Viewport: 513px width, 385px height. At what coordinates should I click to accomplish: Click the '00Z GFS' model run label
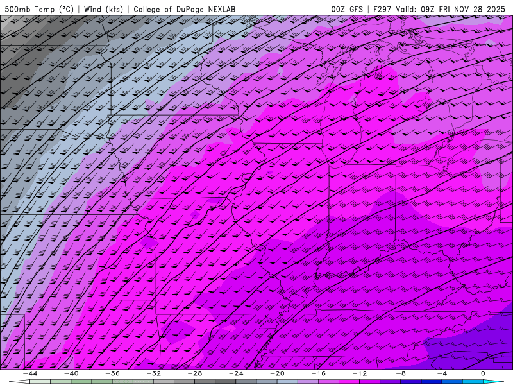pyautogui.click(x=347, y=9)
